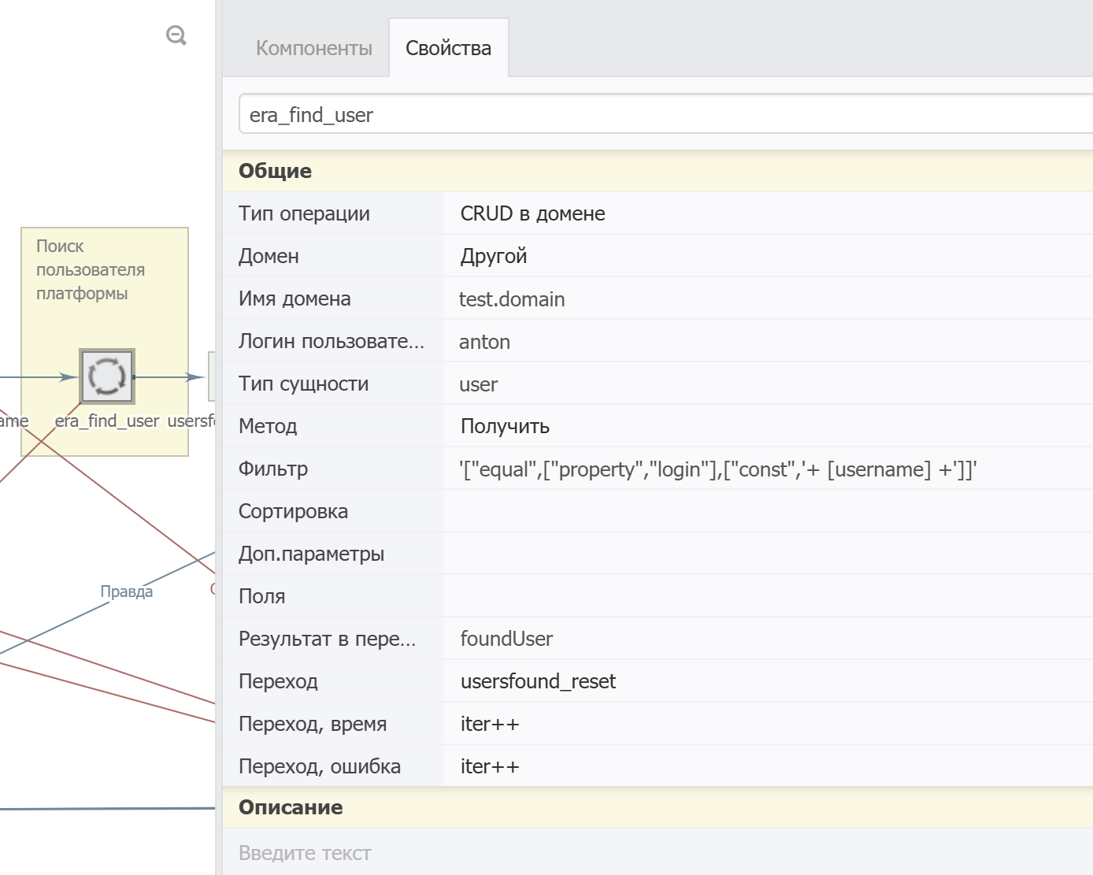Screen dimensions: 1093x875
Task: Select the era_find_user component icon
Action: click(x=107, y=376)
